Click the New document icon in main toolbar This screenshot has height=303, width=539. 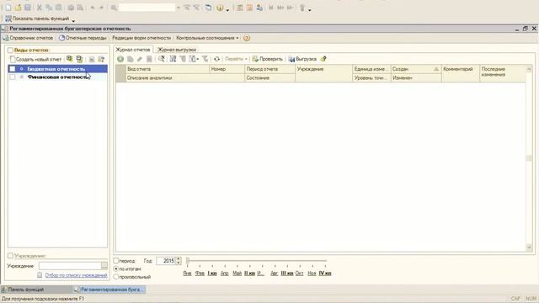point(8,8)
